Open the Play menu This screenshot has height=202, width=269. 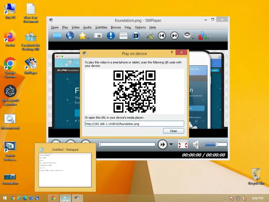click(65, 27)
